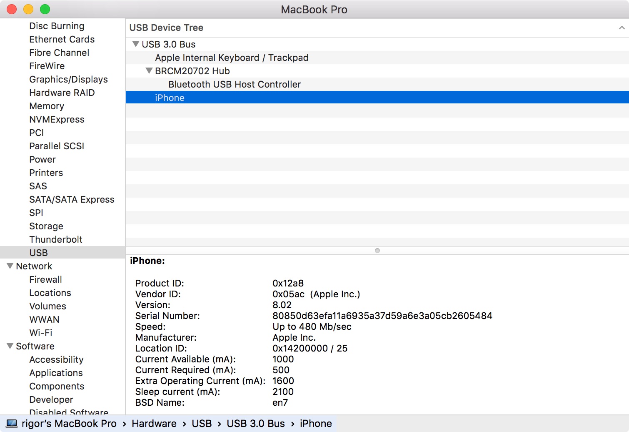Click USB in the path bar
The height and width of the screenshot is (432, 629).
click(x=202, y=424)
